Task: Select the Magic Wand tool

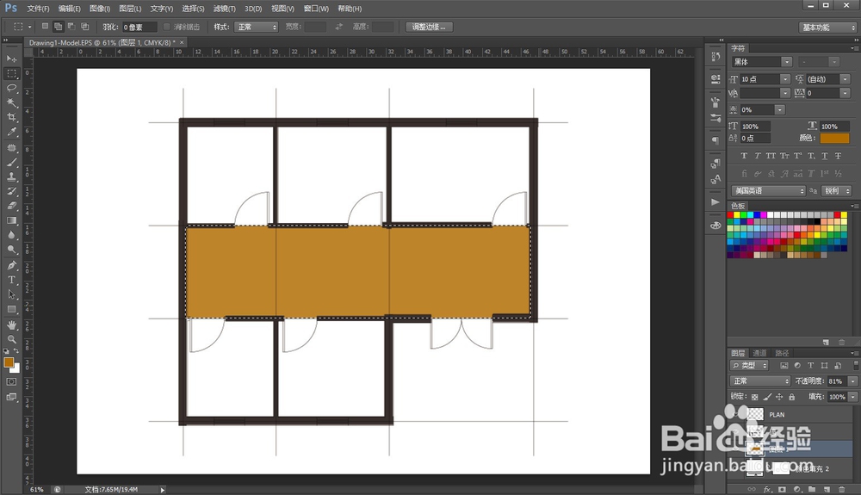Action: 11,102
